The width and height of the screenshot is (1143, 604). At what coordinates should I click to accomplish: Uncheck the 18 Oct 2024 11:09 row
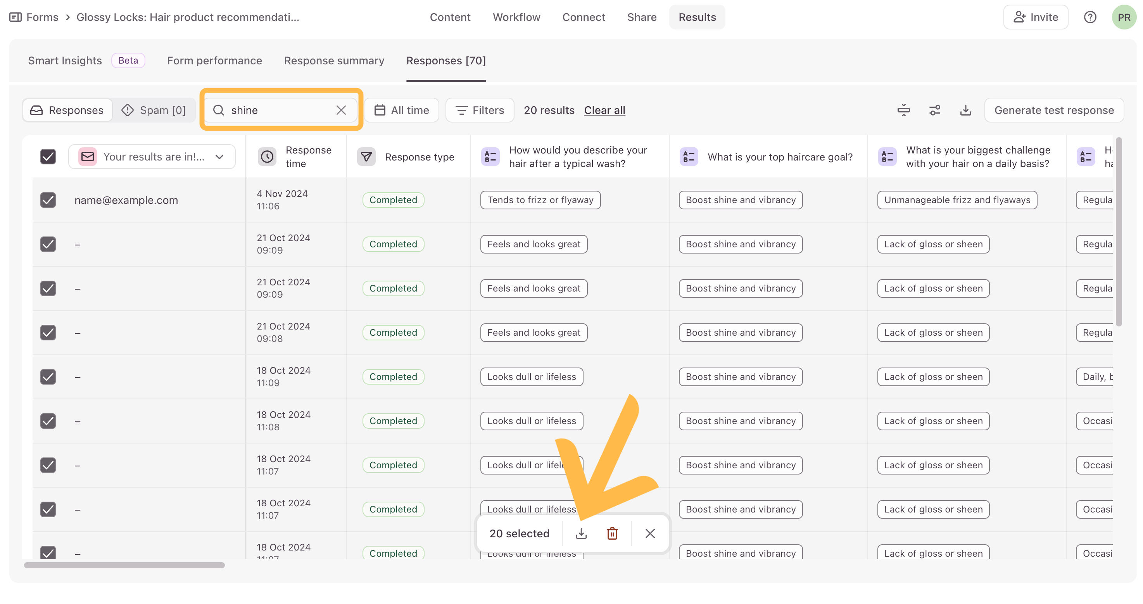pyautogui.click(x=48, y=377)
